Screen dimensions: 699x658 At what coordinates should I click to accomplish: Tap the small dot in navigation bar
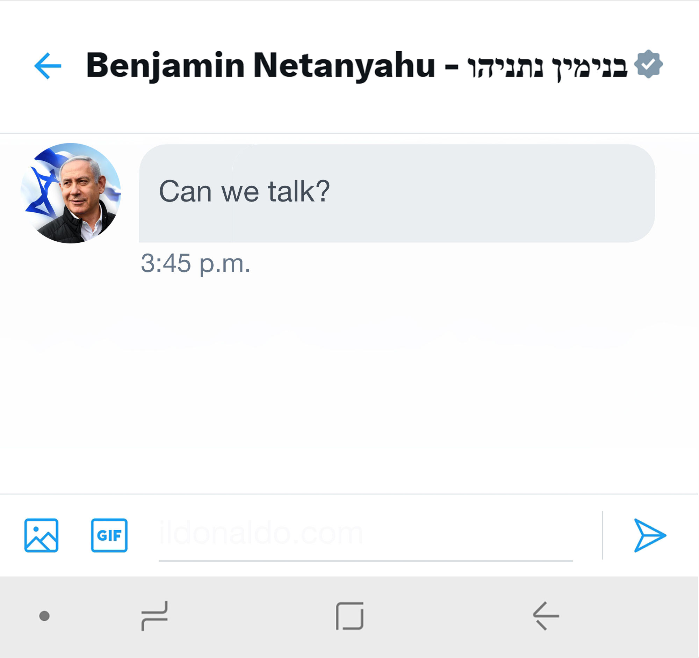(x=44, y=616)
